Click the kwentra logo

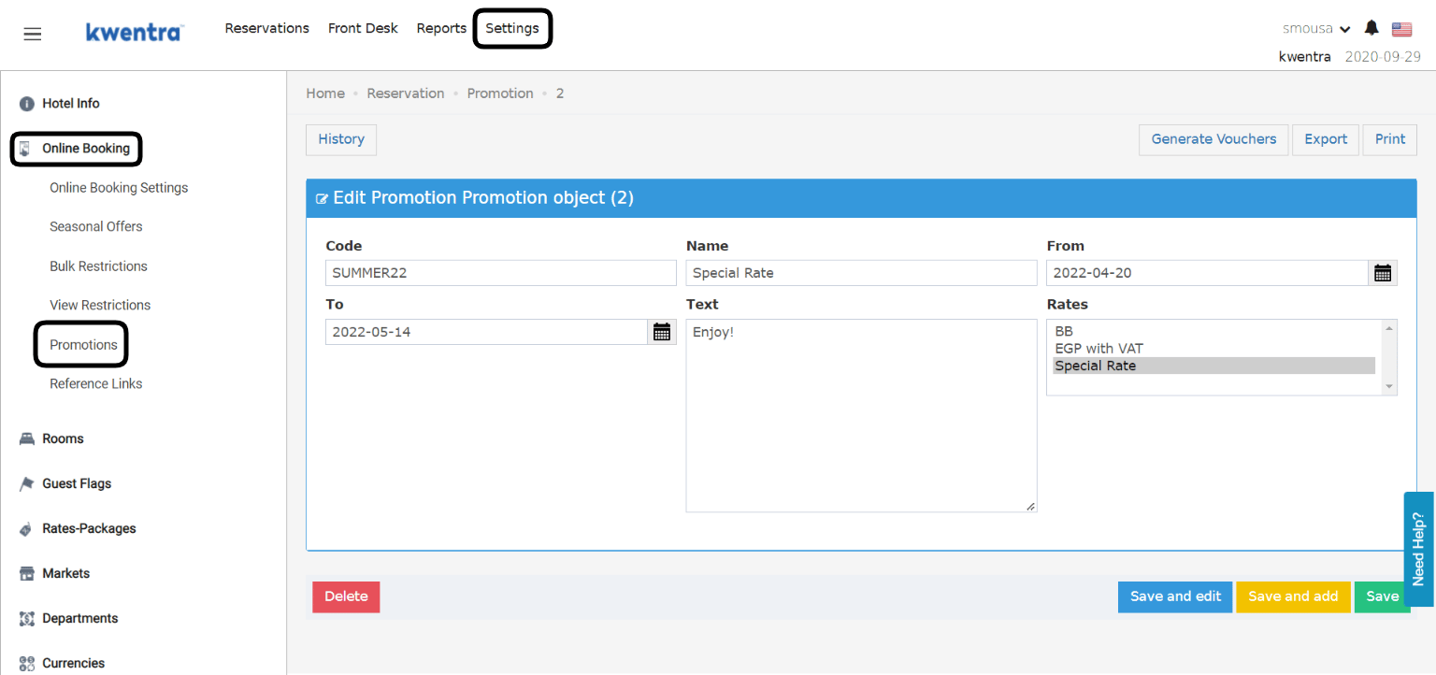pyautogui.click(x=135, y=32)
